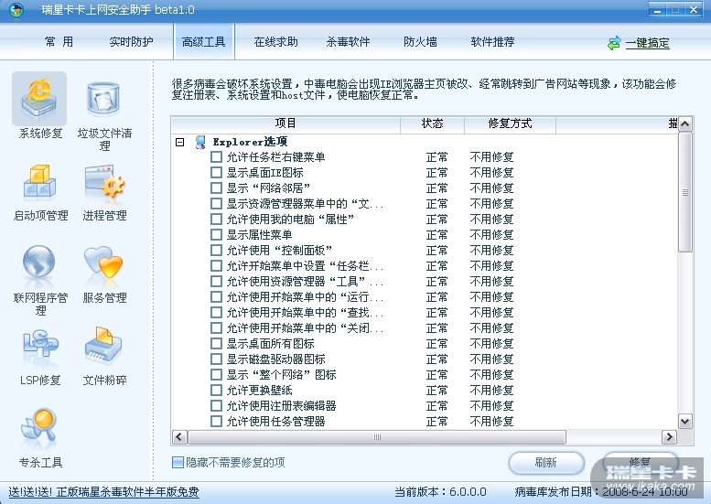
Task: Check 显示桌面所有图标
Action: [216, 344]
